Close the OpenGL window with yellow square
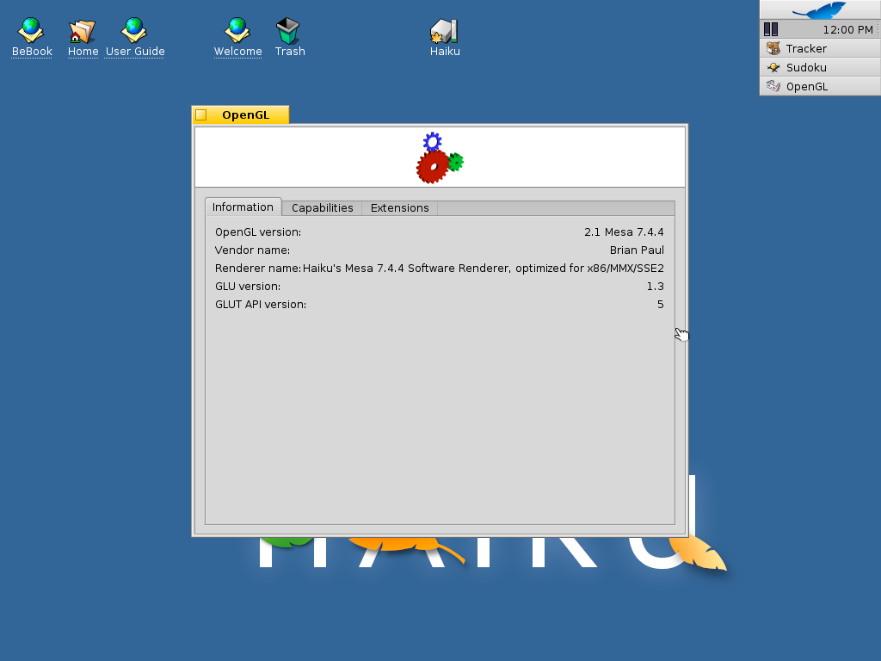Screen dimensions: 881x661 [201, 115]
